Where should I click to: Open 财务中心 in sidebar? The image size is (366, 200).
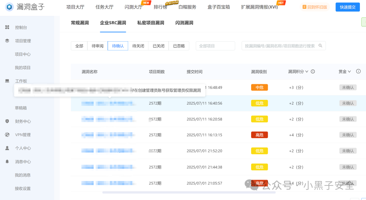(x=23, y=121)
